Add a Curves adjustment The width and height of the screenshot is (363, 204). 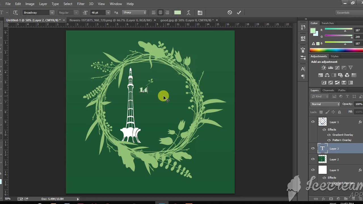pos(337,68)
